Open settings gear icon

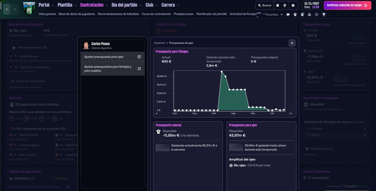[x=293, y=5]
